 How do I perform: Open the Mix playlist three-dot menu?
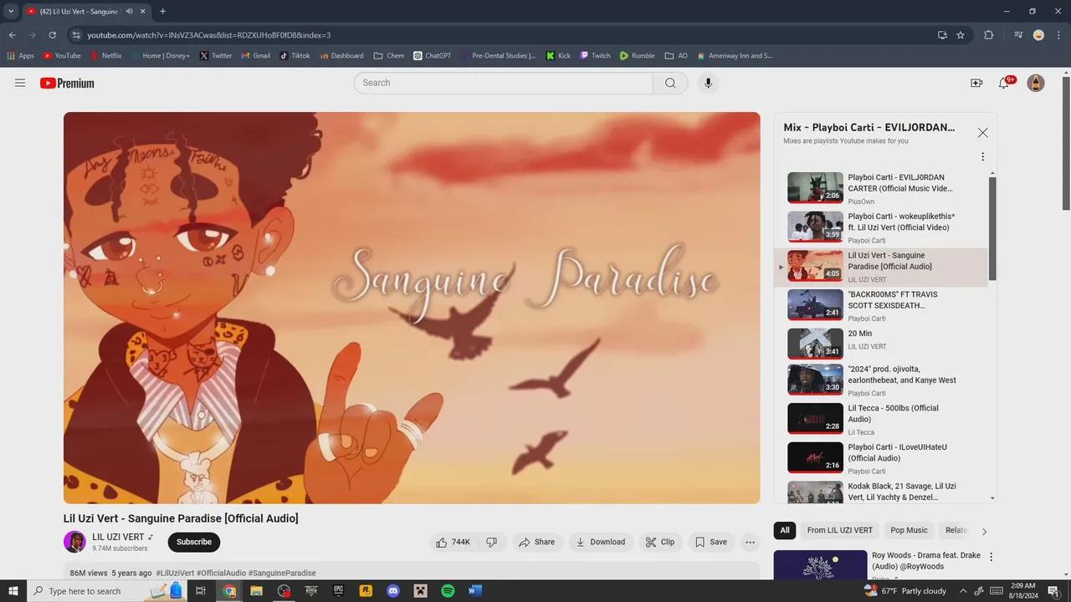[982, 156]
